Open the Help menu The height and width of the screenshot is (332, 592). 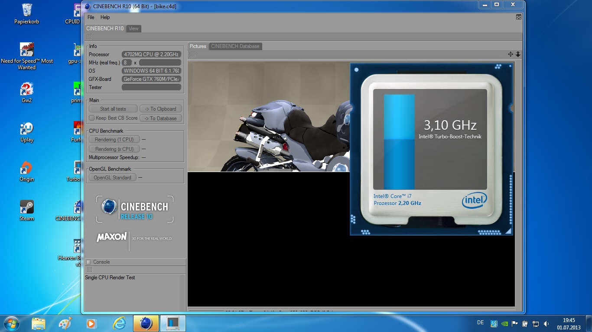(x=105, y=17)
